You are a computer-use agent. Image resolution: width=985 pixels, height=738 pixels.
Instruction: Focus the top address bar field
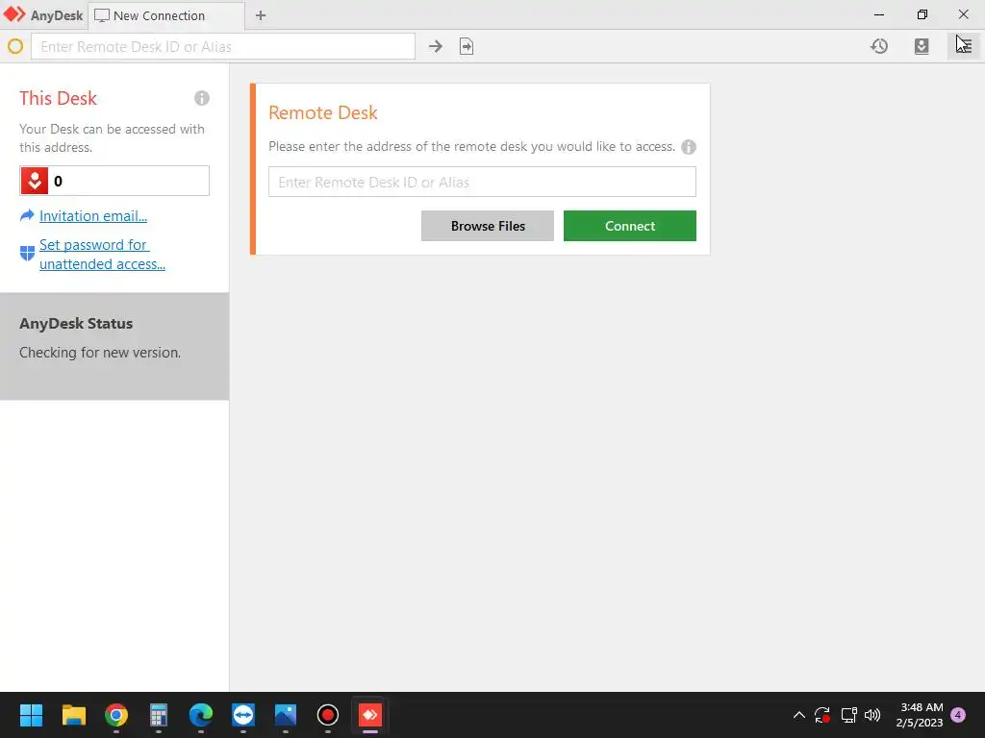(x=223, y=46)
